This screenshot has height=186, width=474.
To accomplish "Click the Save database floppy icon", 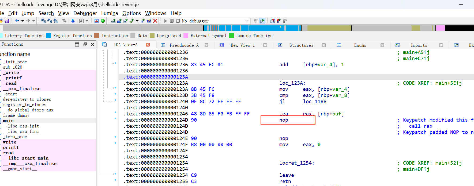I will click(7, 21).
